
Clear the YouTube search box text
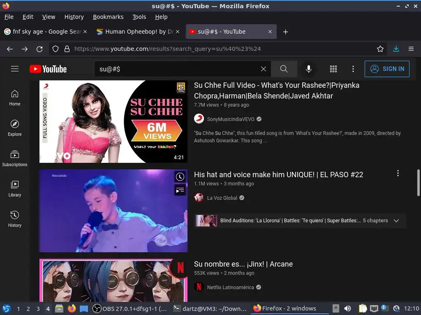264,69
